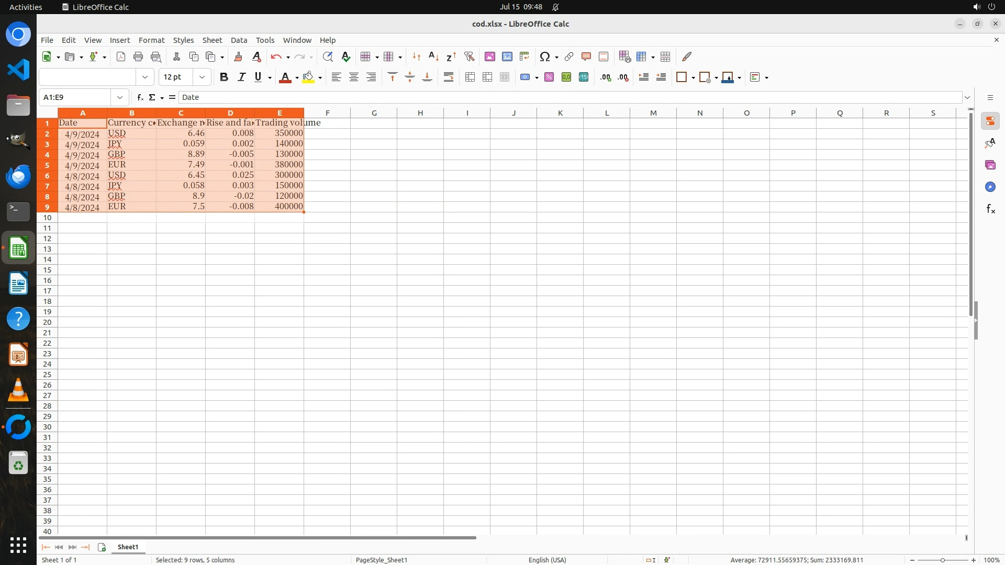Click the Sort Ascending icon
The image size is (1005, 565).
433,56
